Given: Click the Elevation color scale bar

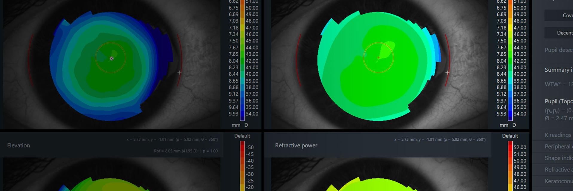Looking at the screenshot, I should [x=242, y=166].
